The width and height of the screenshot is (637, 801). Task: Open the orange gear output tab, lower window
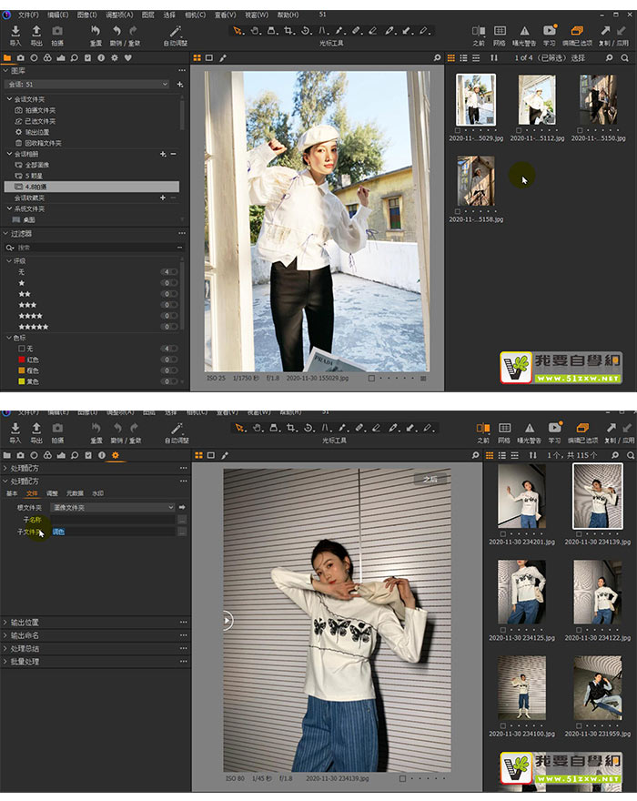tap(116, 455)
